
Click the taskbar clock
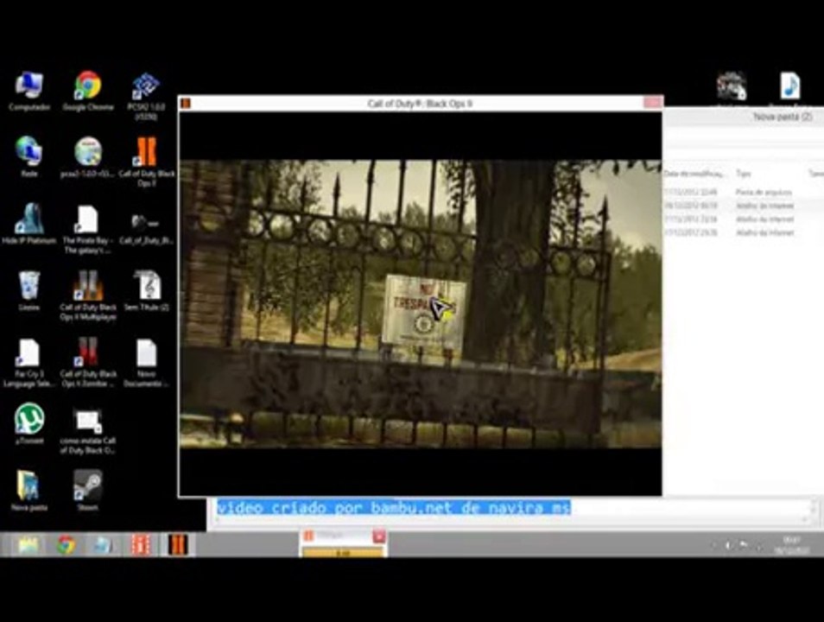791,545
